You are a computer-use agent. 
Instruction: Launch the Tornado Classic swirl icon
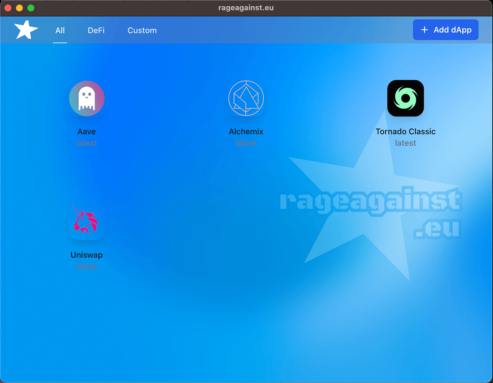tap(406, 98)
